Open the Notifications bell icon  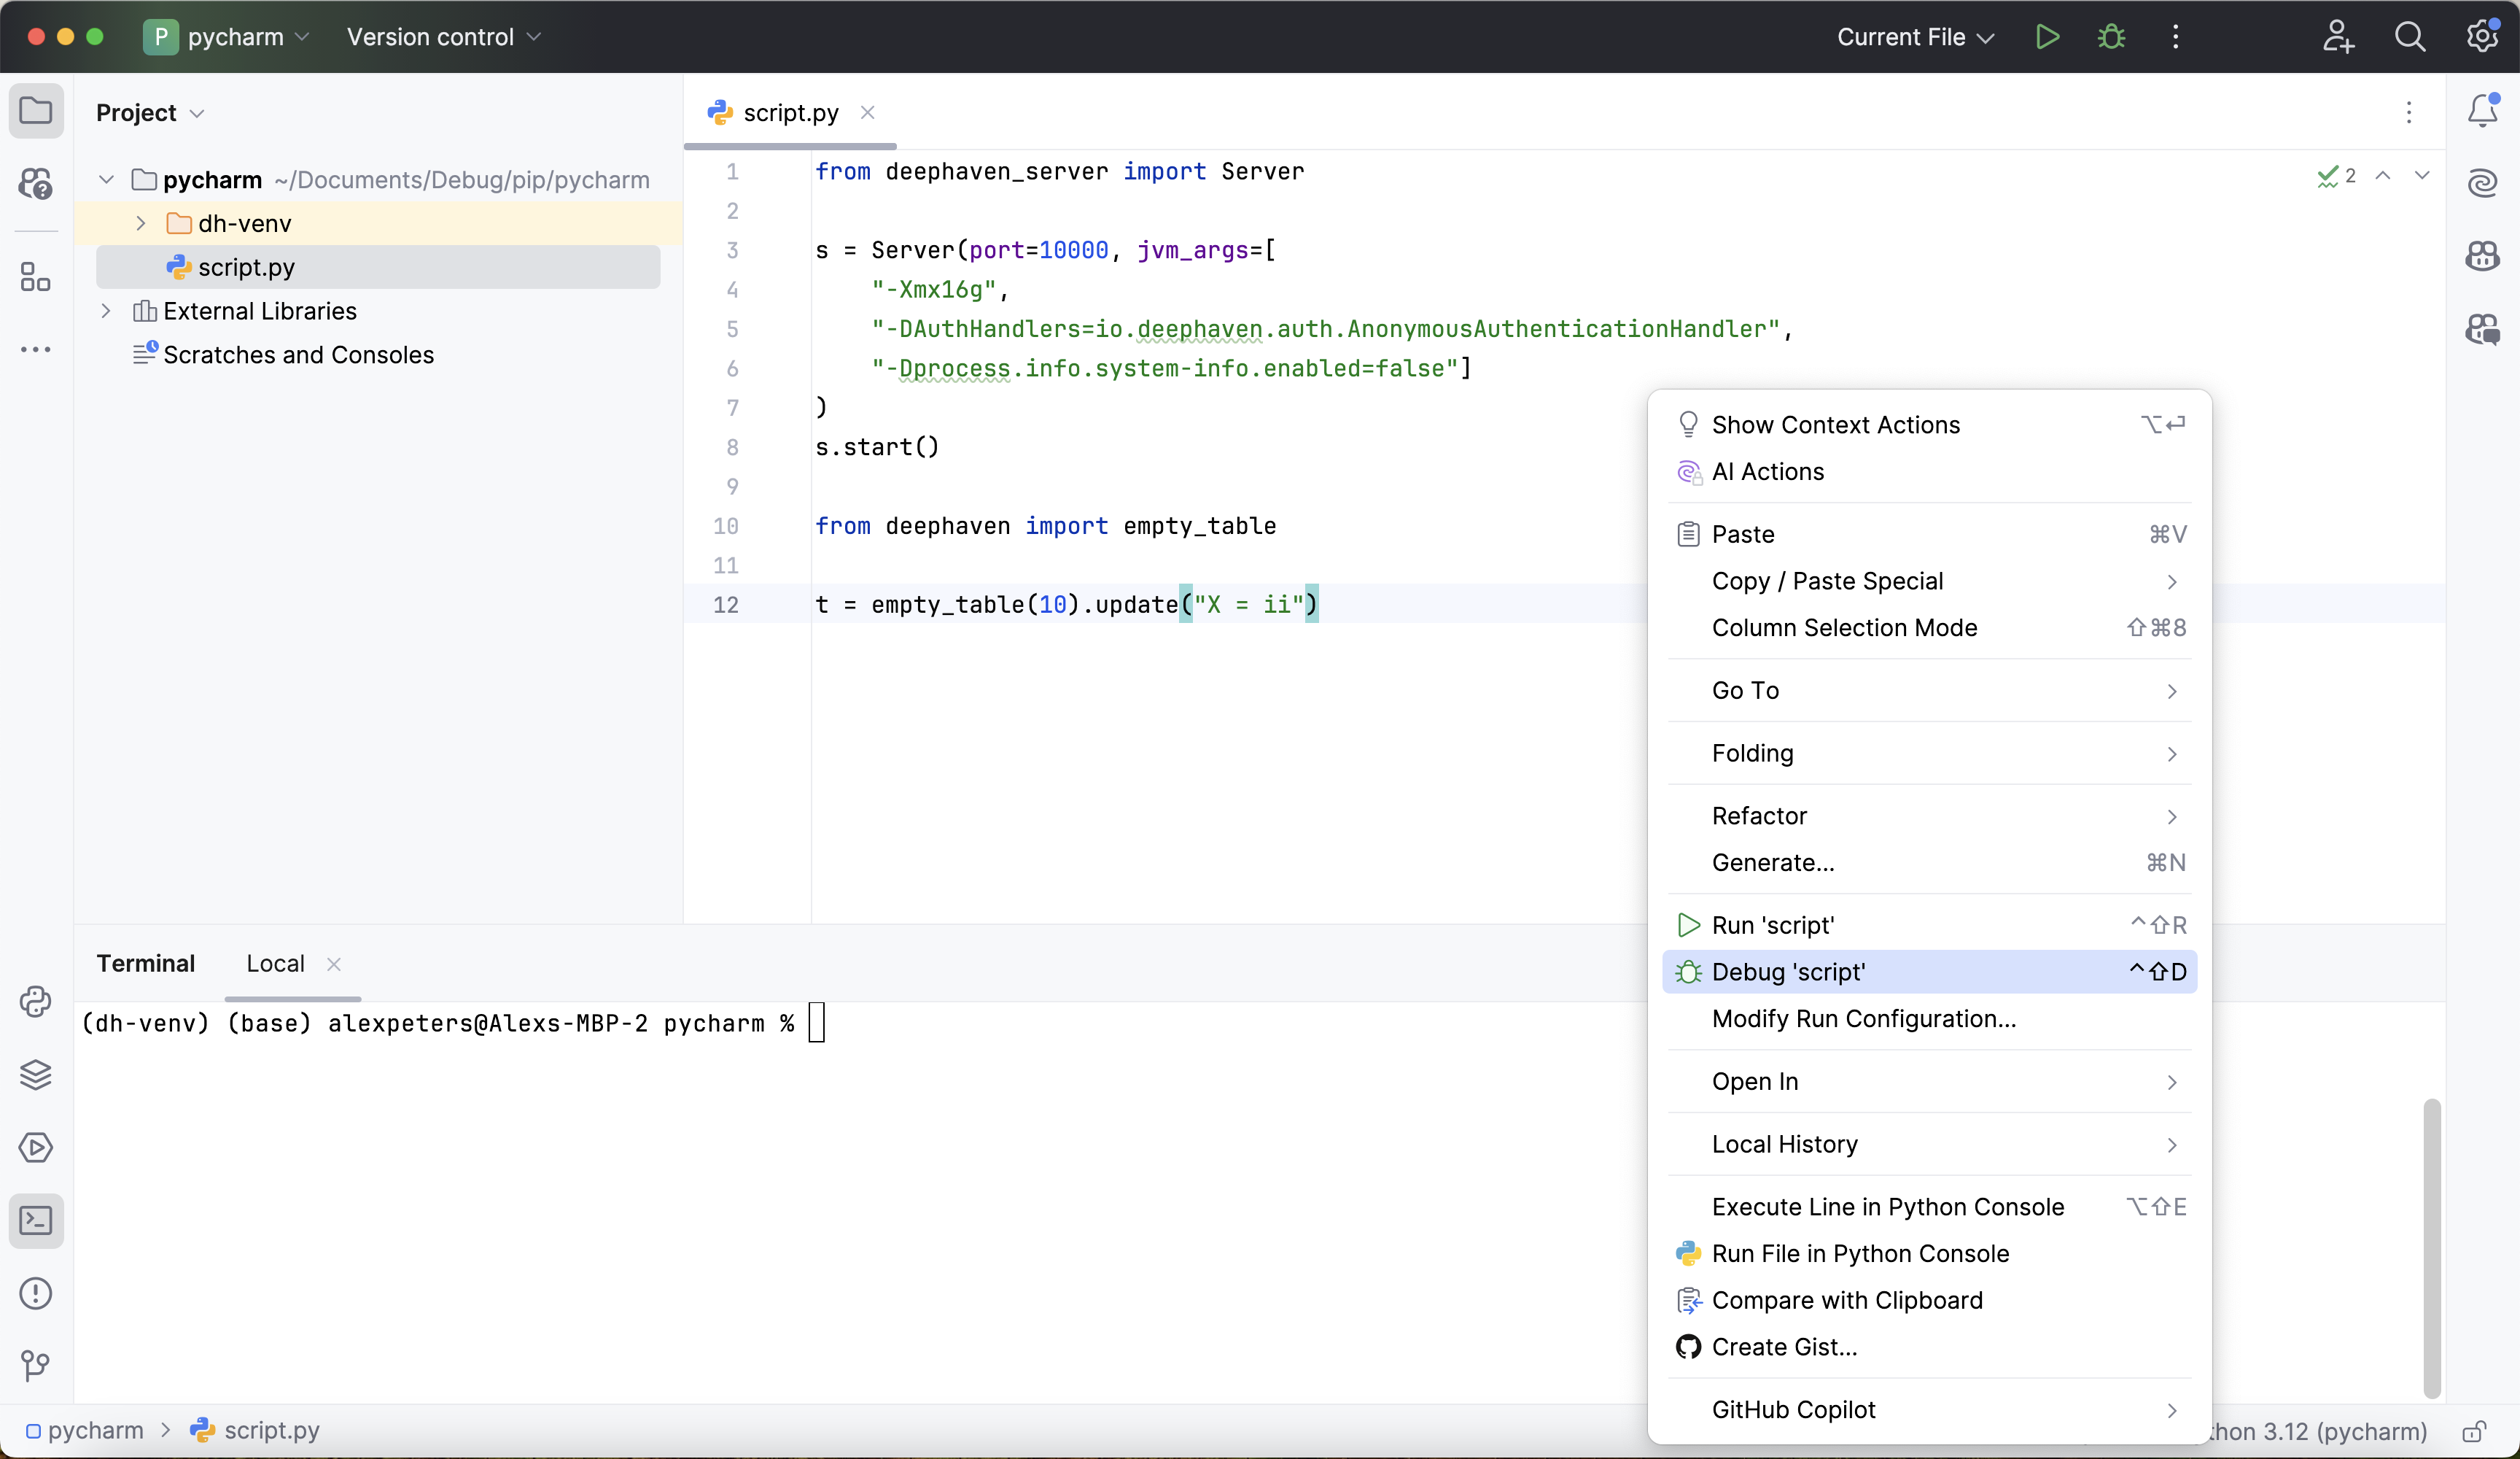(x=2482, y=110)
